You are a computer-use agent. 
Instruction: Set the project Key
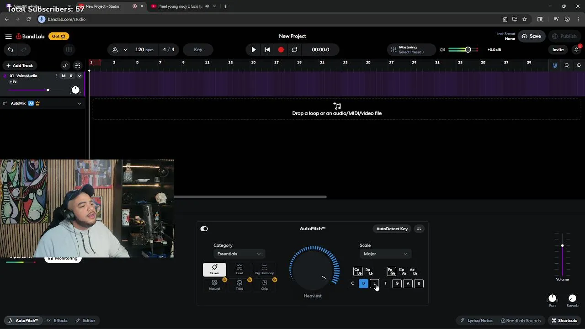click(x=198, y=49)
